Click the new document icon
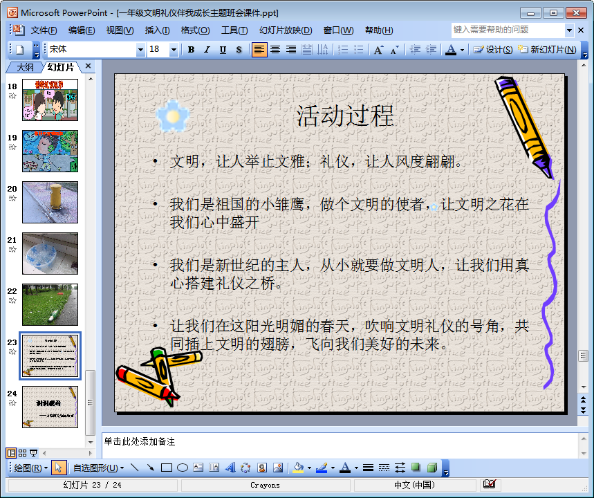Image resolution: width=594 pixels, height=498 pixels. 19,50
